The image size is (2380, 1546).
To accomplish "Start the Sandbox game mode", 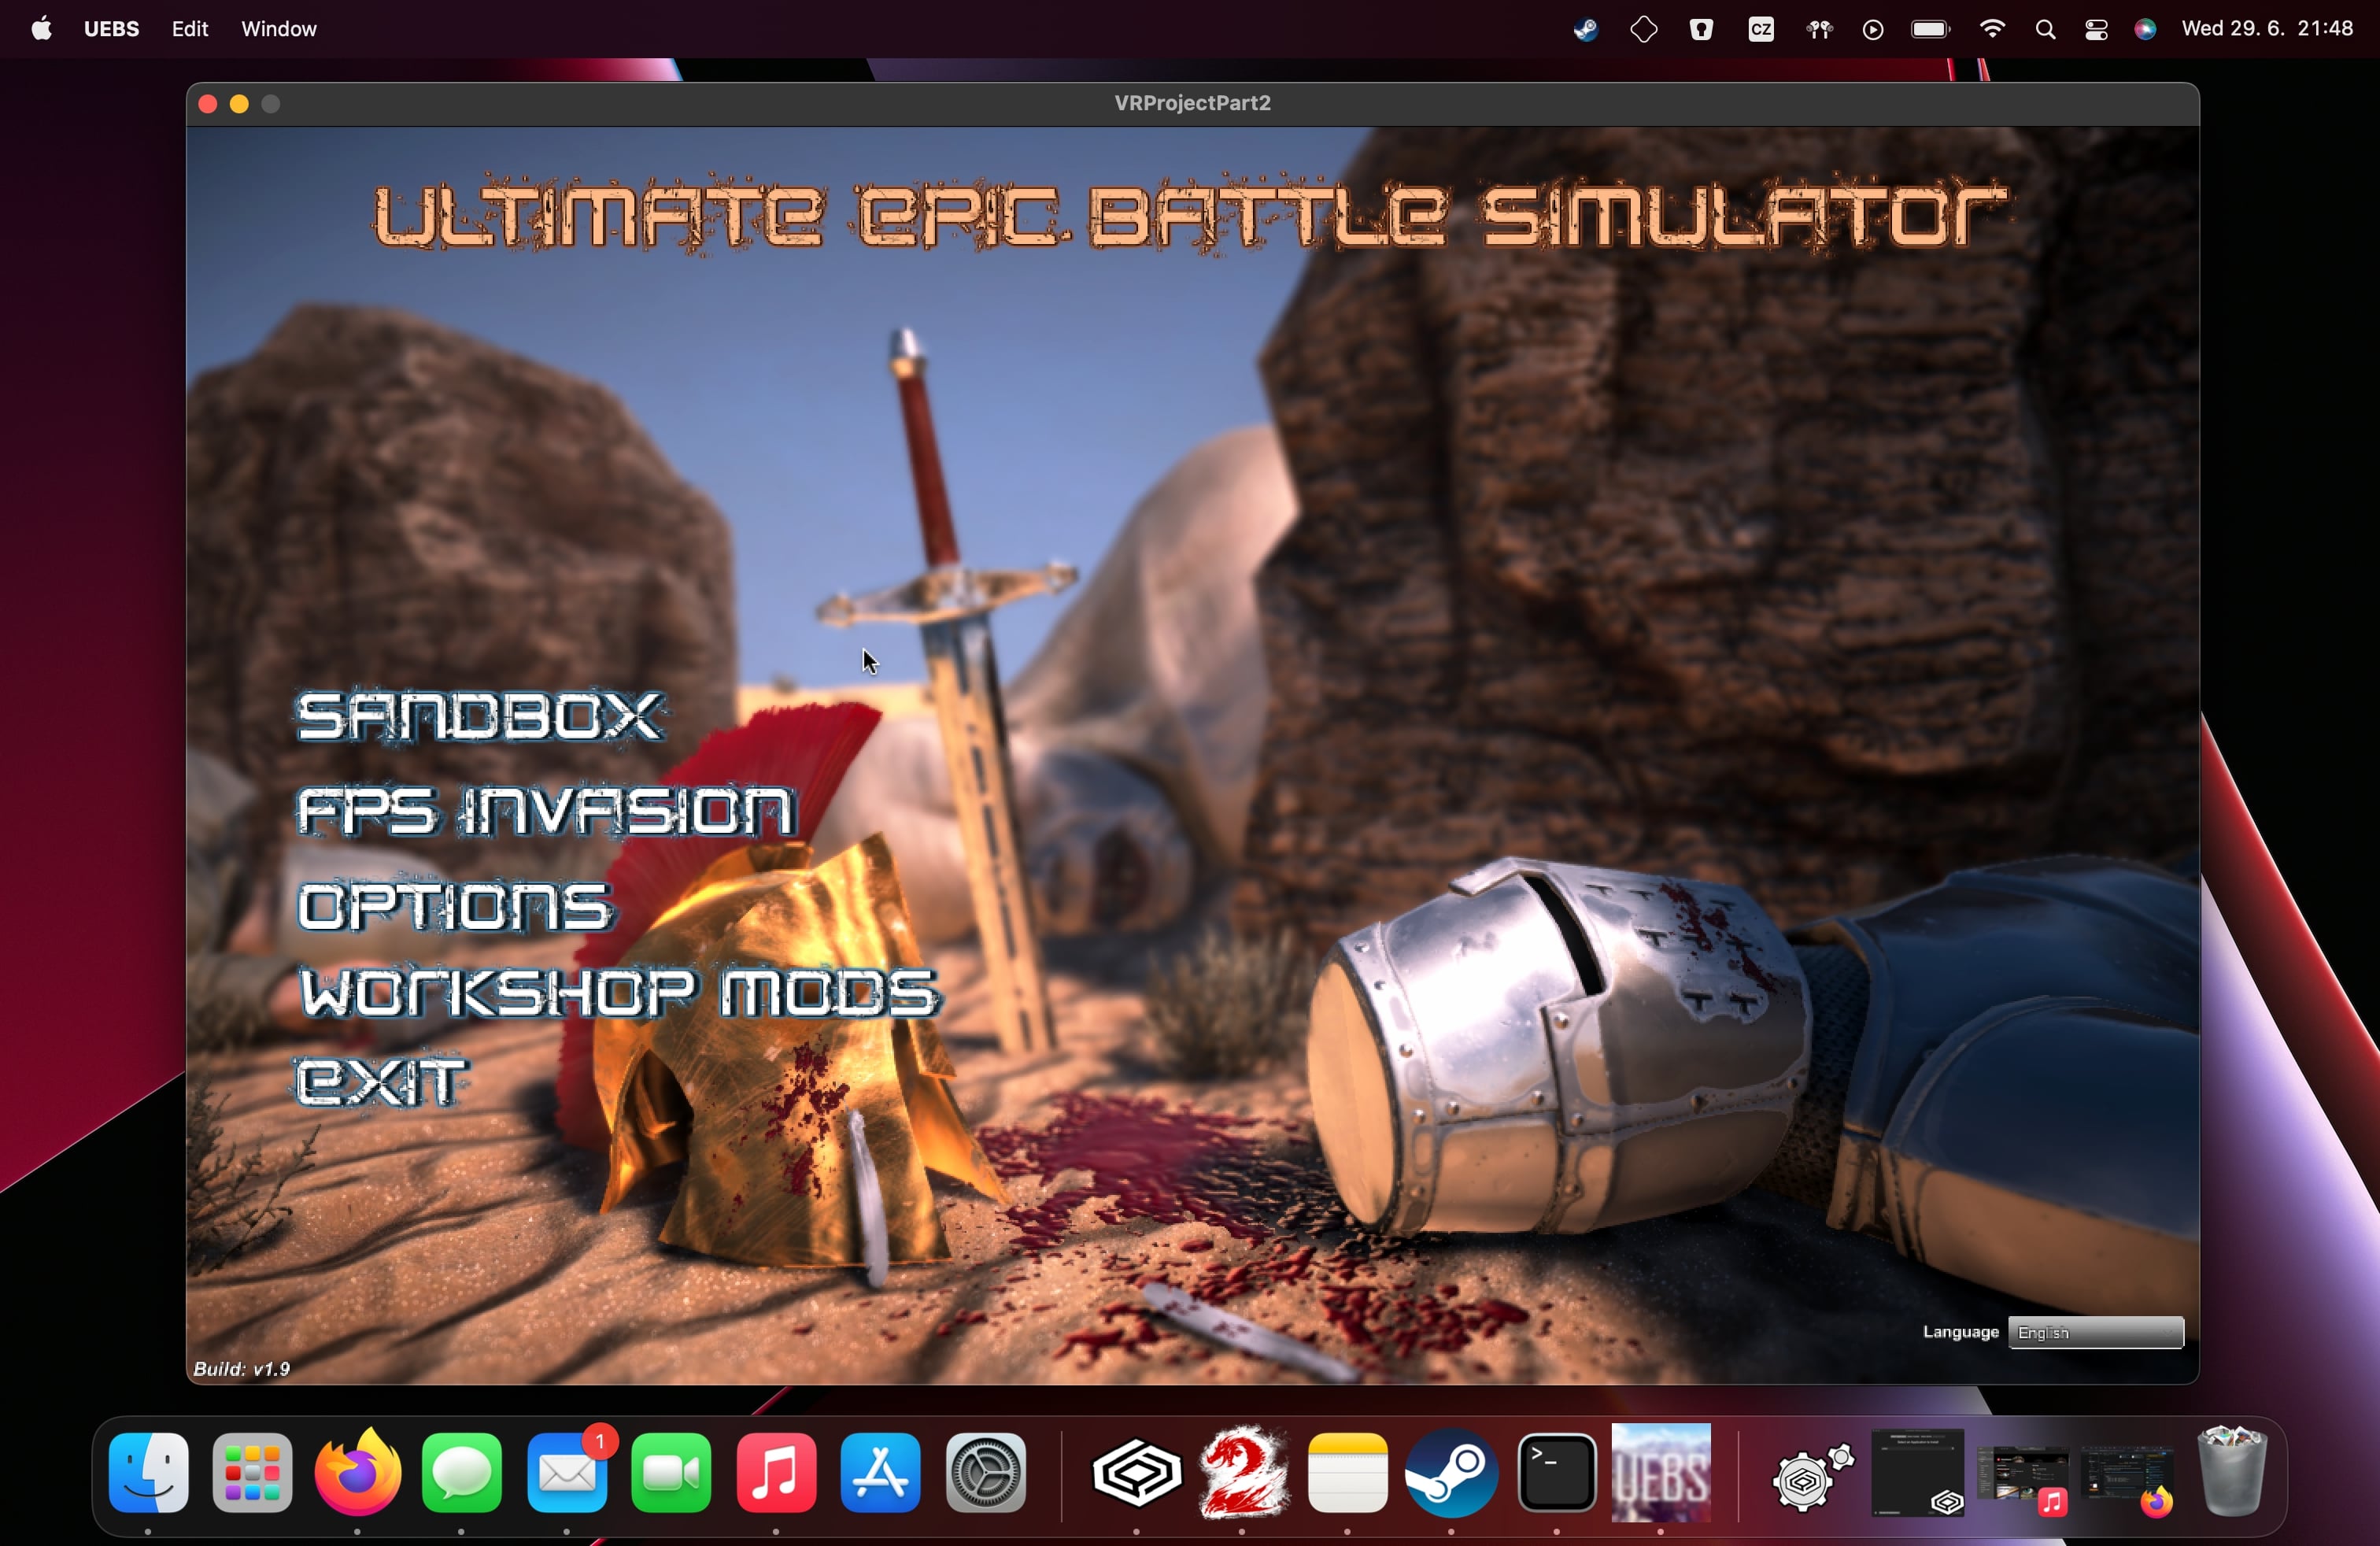I will click(x=479, y=716).
